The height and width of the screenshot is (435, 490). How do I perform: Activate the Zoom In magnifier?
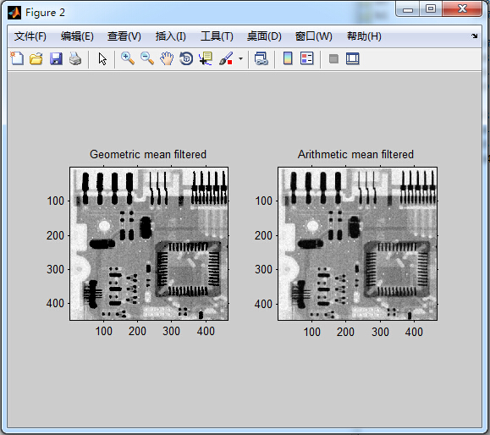pos(128,58)
